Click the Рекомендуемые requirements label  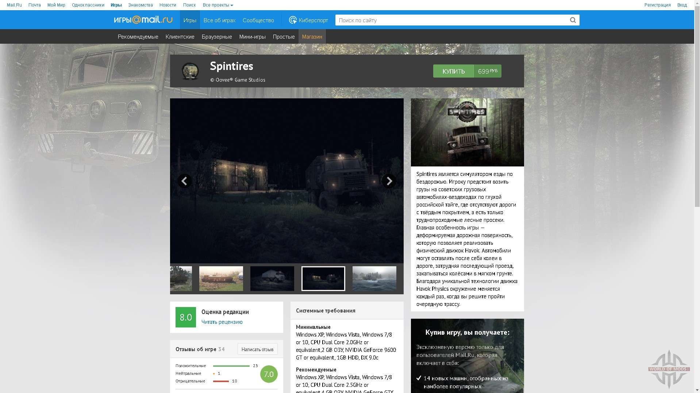316,370
